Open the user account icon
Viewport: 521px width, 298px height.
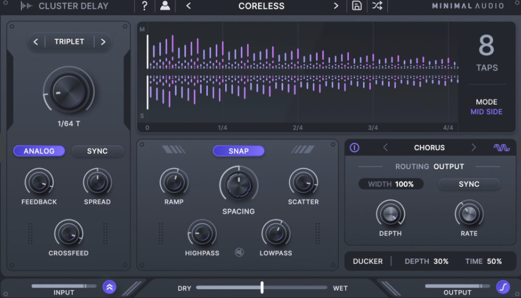click(x=165, y=6)
